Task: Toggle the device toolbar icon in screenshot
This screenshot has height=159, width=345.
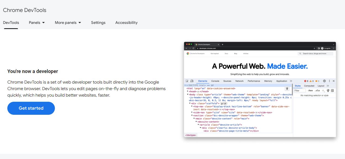Action: coord(192,81)
